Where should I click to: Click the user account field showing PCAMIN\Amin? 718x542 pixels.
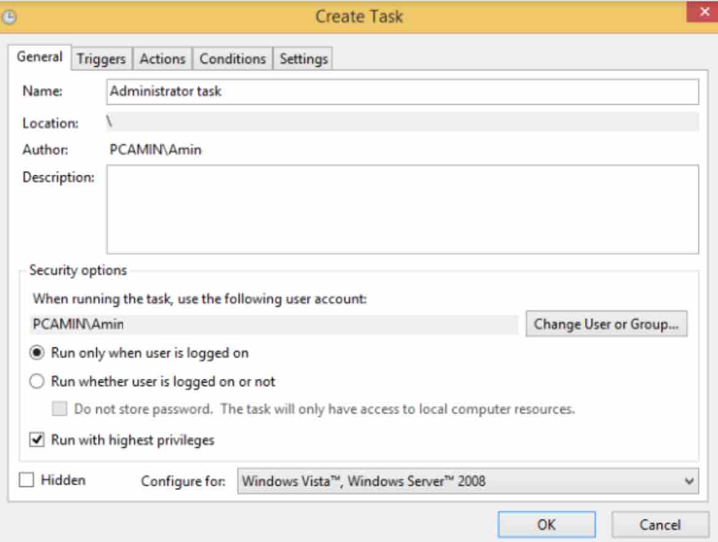[x=274, y=324]
